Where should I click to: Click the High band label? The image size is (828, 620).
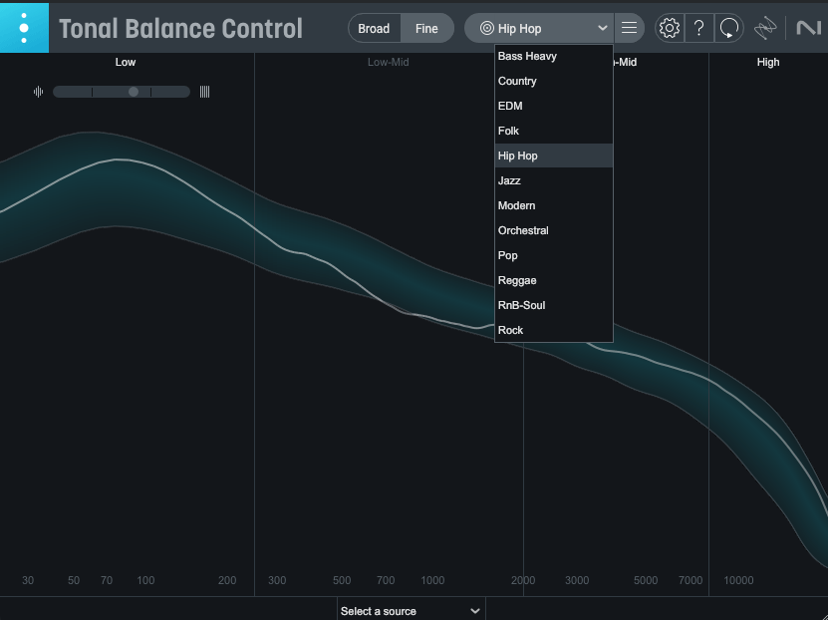(x=768, y=63)
